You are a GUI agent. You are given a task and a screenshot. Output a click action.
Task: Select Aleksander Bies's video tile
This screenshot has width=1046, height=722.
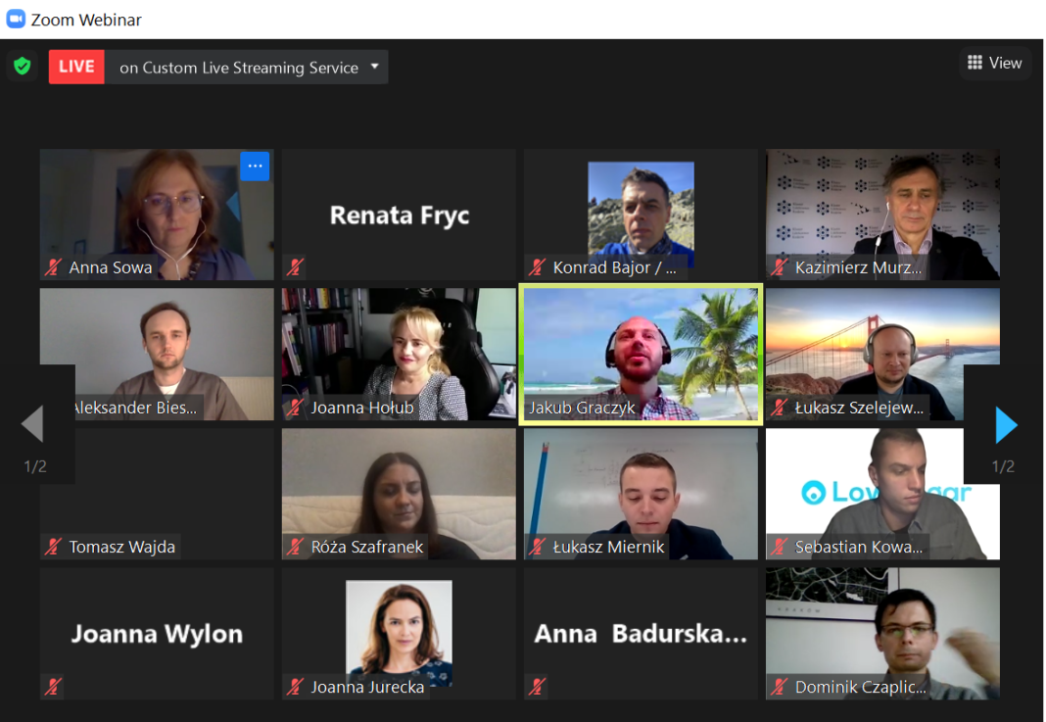click(157, 354)
